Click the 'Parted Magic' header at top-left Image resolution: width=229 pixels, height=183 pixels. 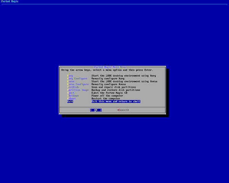point(11,2)
